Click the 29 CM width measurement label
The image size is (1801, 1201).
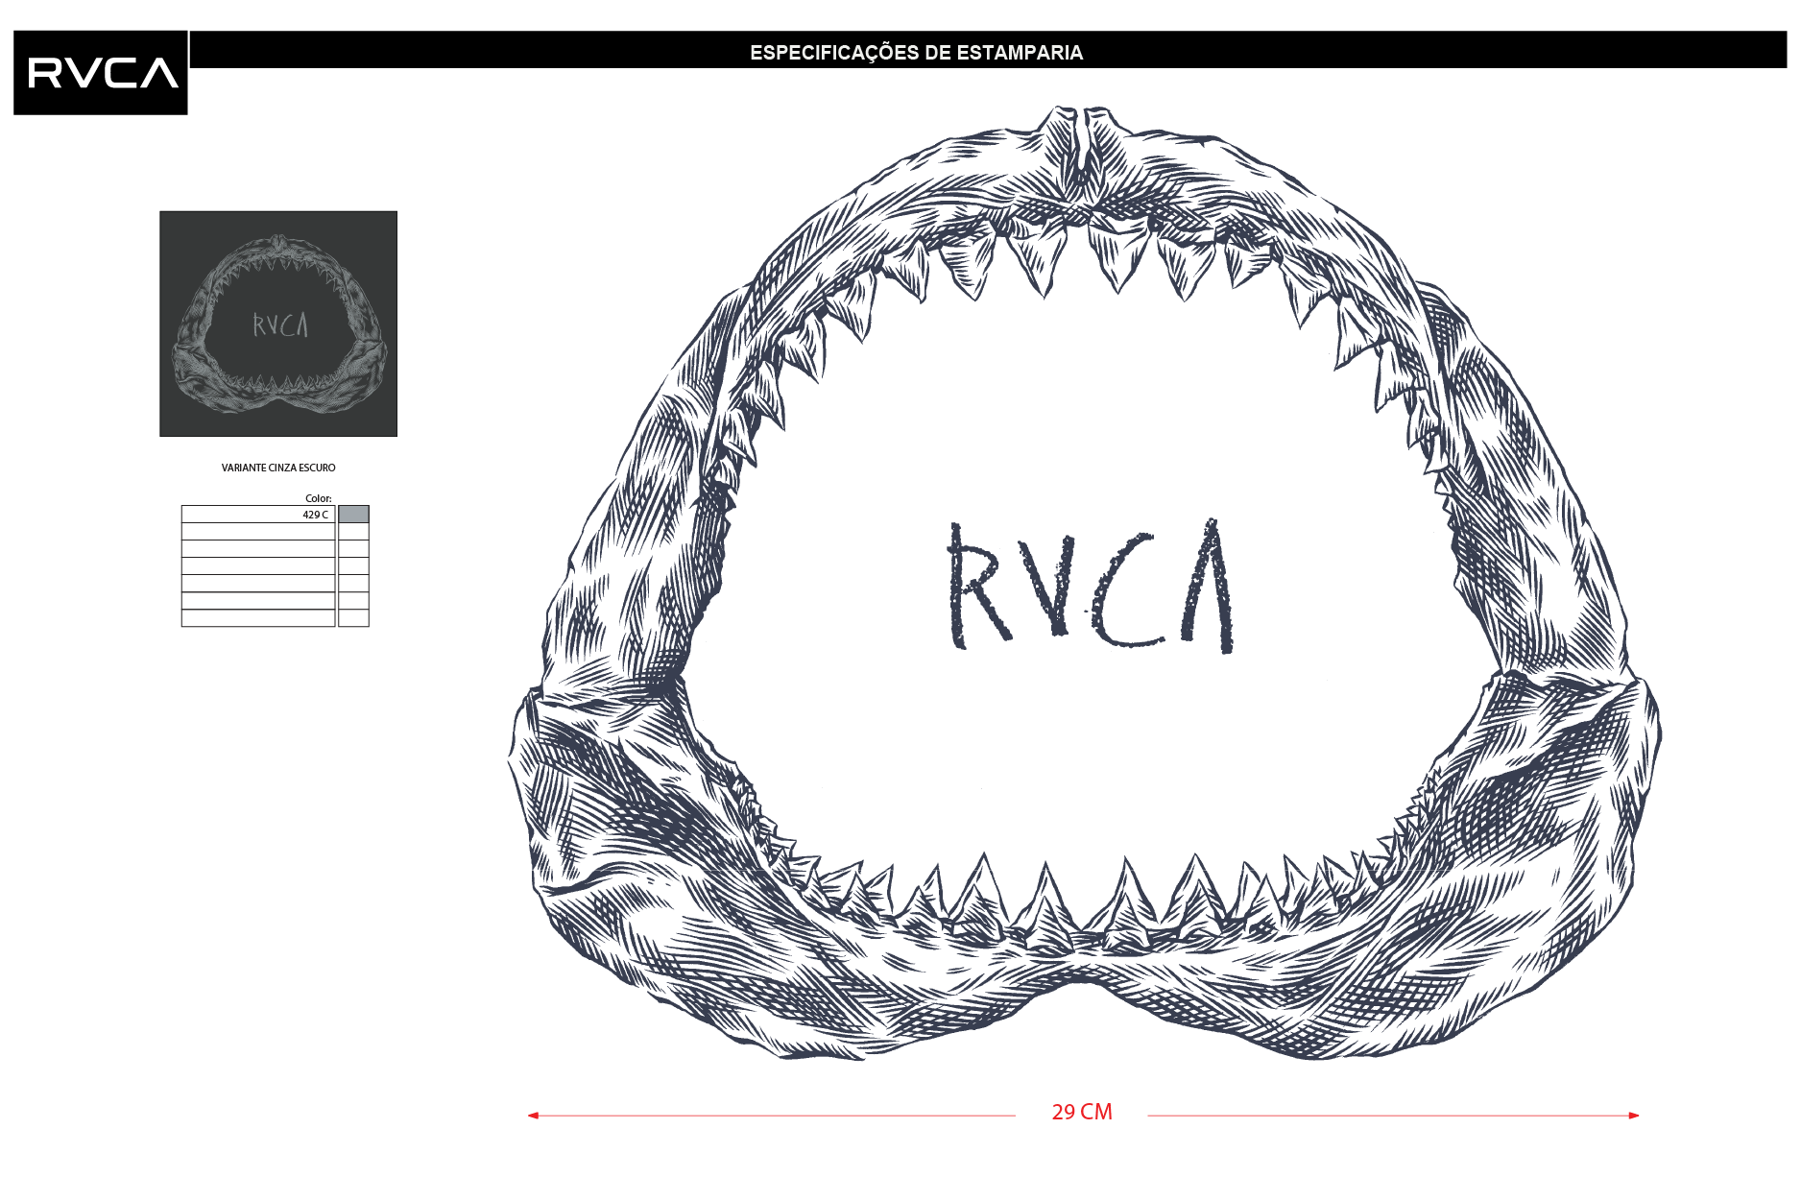[x=1082, y=1112]
